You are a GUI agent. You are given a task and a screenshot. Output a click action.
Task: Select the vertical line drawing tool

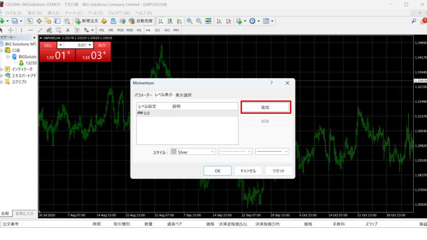coord(21,30)
